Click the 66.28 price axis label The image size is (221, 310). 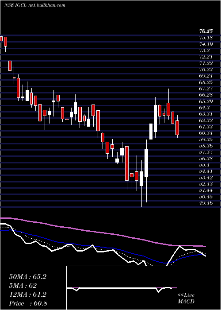tap(206, 95)
